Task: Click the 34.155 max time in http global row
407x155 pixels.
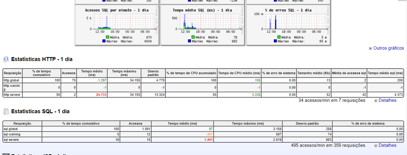Action: [135, 80]
